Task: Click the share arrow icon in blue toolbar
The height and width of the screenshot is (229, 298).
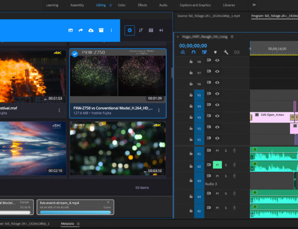Action: (81, 30)
